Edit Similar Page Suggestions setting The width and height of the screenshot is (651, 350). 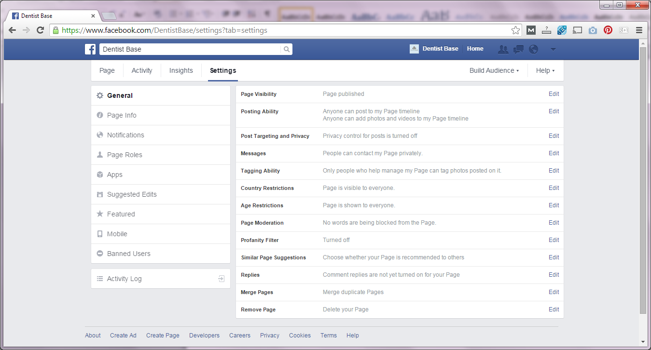point(554,257)
